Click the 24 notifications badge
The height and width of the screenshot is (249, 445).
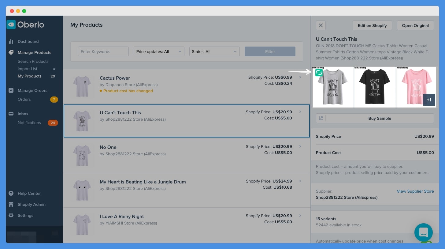pyautogui.click(x=53, y=123)
